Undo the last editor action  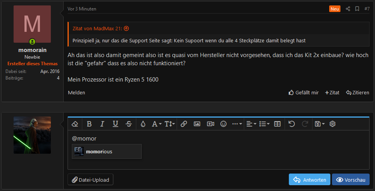click(x=292, y=124)
